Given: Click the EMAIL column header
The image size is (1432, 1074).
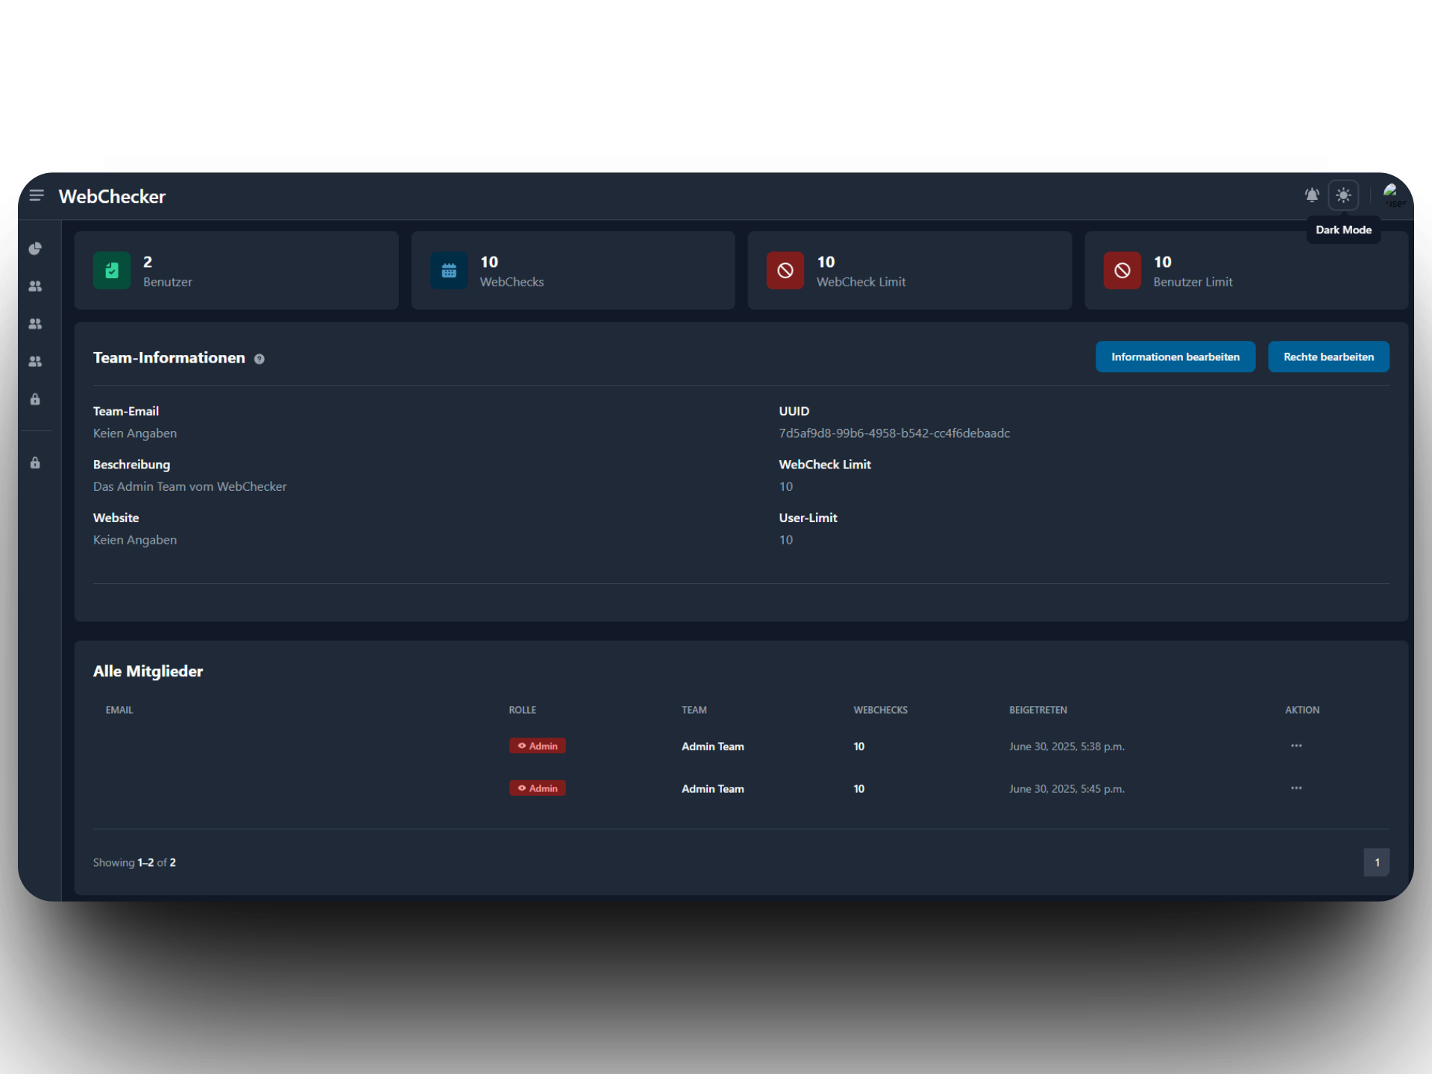Looking at the screenshot, I should pos(119,710).
